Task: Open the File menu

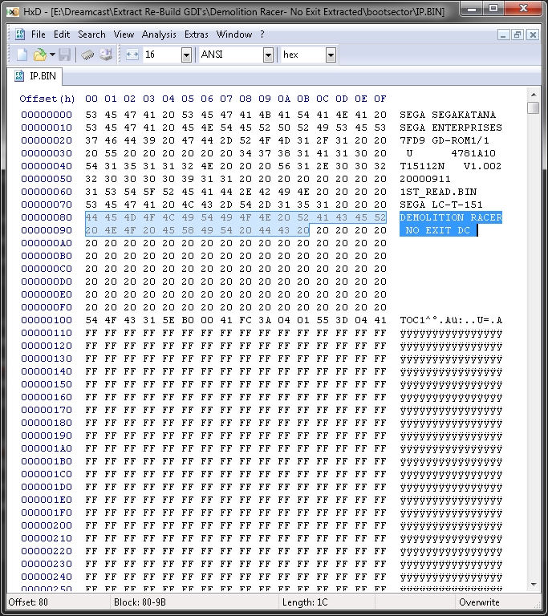Action: coord(39,34)
